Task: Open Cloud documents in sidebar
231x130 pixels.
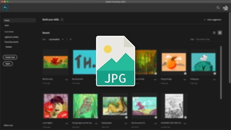Action: [11, 42]
